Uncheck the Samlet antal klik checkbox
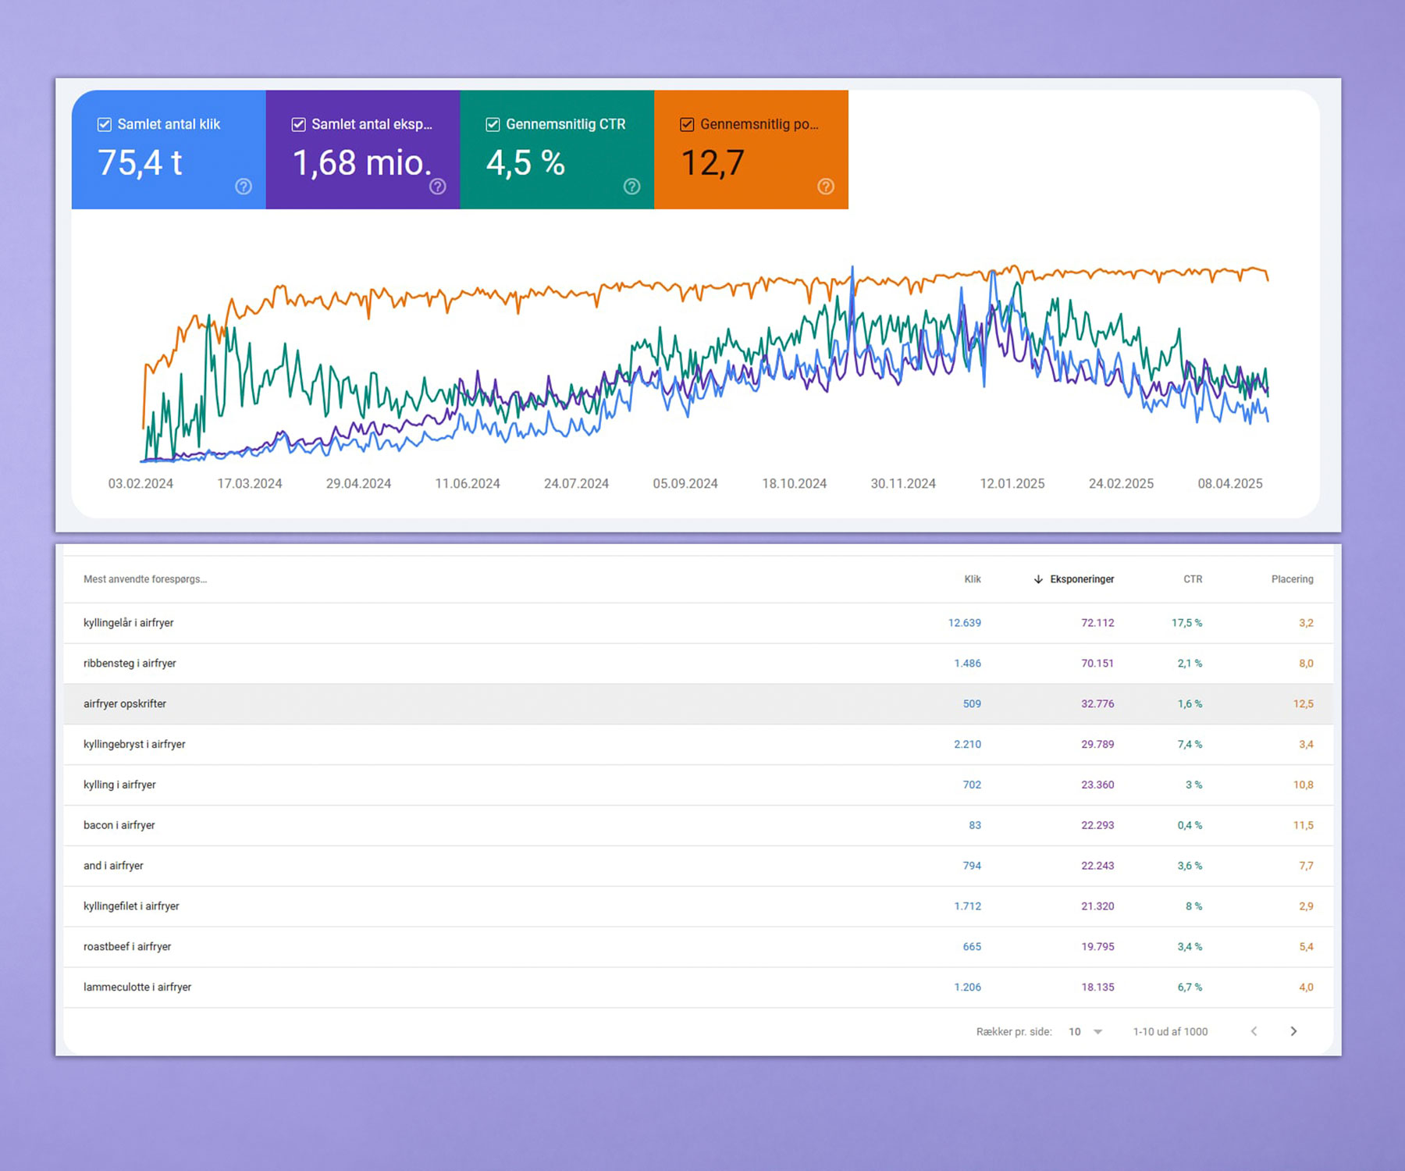This screenshot has width=1405, height=1171. (x=105, y=125)
